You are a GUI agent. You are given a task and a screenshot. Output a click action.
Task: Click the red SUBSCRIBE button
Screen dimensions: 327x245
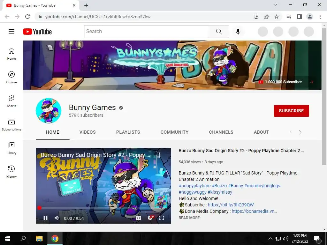coord(291,111)
